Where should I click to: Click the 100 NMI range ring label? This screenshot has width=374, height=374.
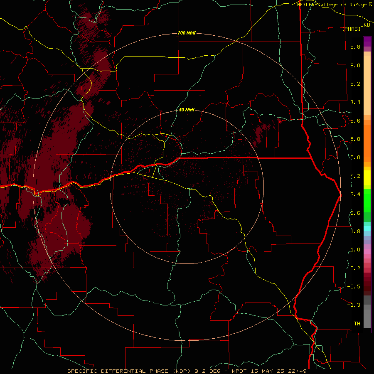[187, 33]
